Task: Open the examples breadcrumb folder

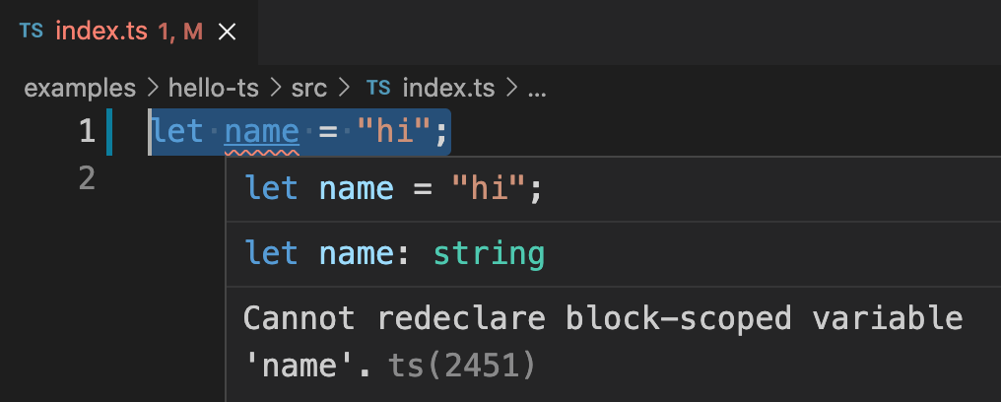Action: 80,88
